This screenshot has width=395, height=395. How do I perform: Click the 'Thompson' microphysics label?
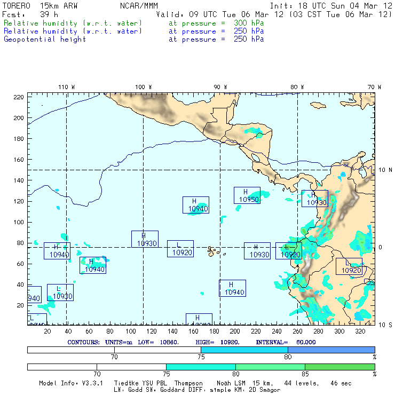[188, 383]
